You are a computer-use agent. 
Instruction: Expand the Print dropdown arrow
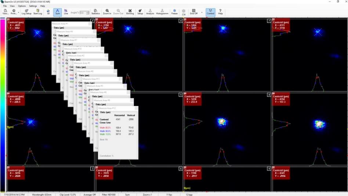pyautogui.click(x=18, y=12)
